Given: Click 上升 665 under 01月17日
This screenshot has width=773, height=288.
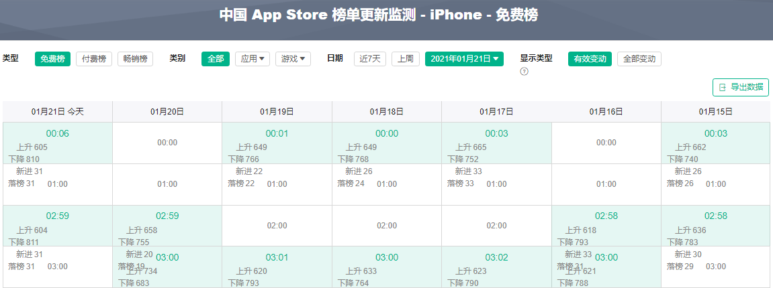Looking at the screenshot, I should [x=471, y=147].
